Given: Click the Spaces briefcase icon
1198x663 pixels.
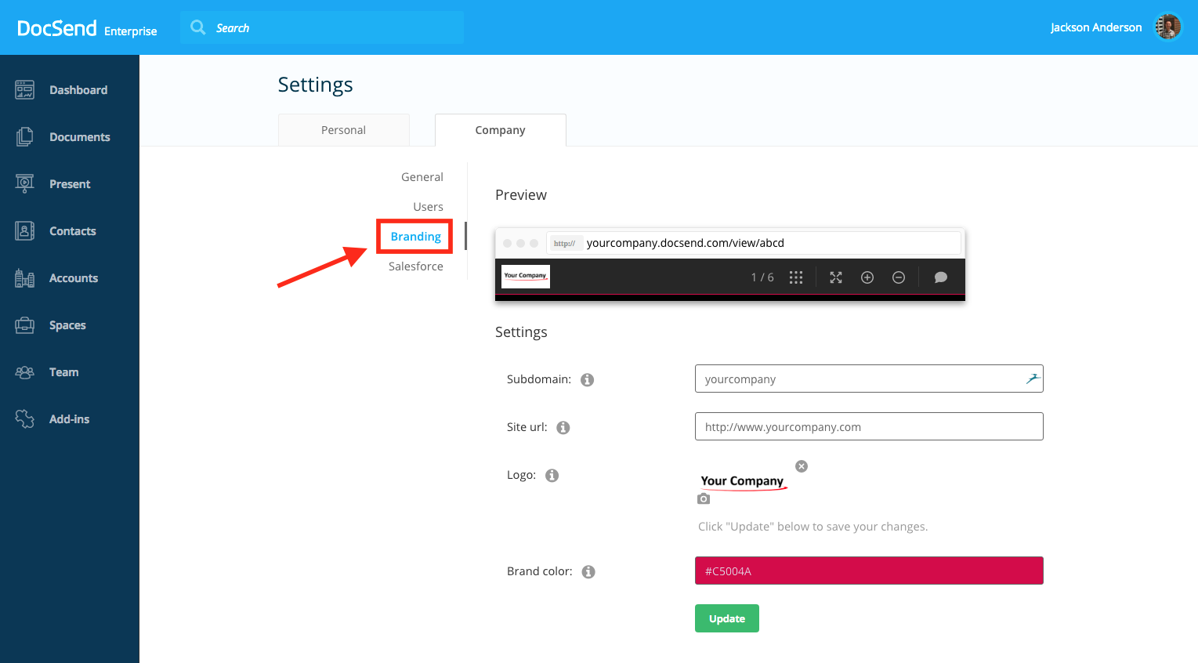Looking at the screenshot, I should (x=24, y=325).
